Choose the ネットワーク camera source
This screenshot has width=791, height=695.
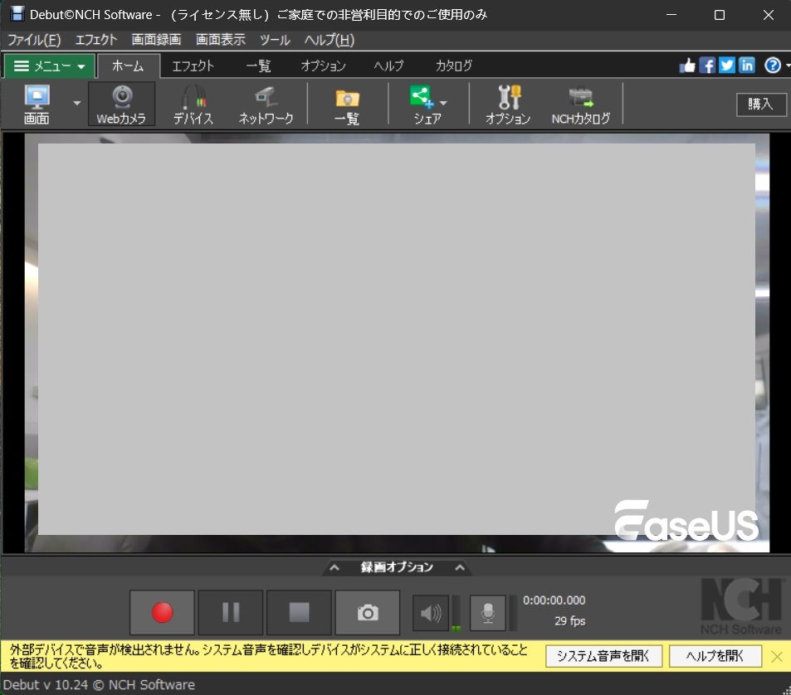point(266,104)
